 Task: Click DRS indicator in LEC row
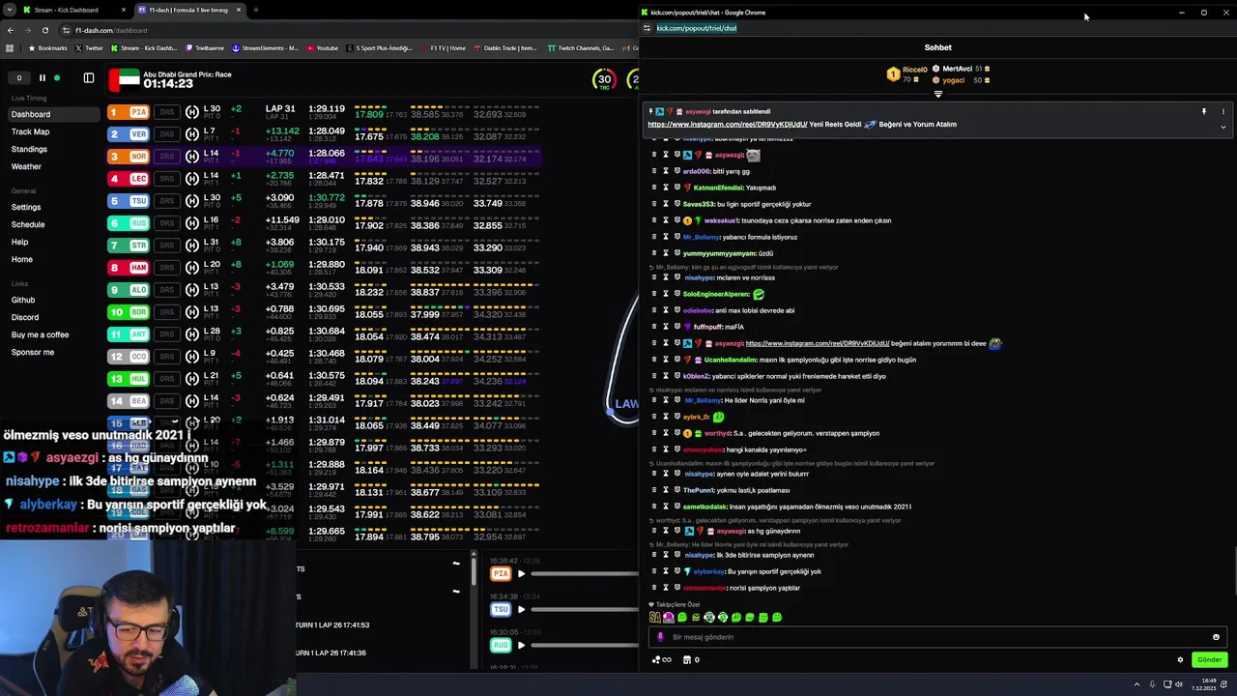pos(167,179)
